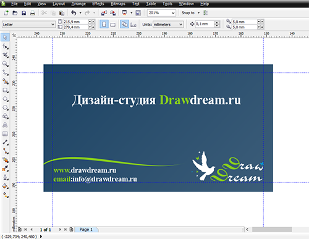This screenshot has width=309, height=239.
Task: Undo the last action
Action: coord(74,13)
